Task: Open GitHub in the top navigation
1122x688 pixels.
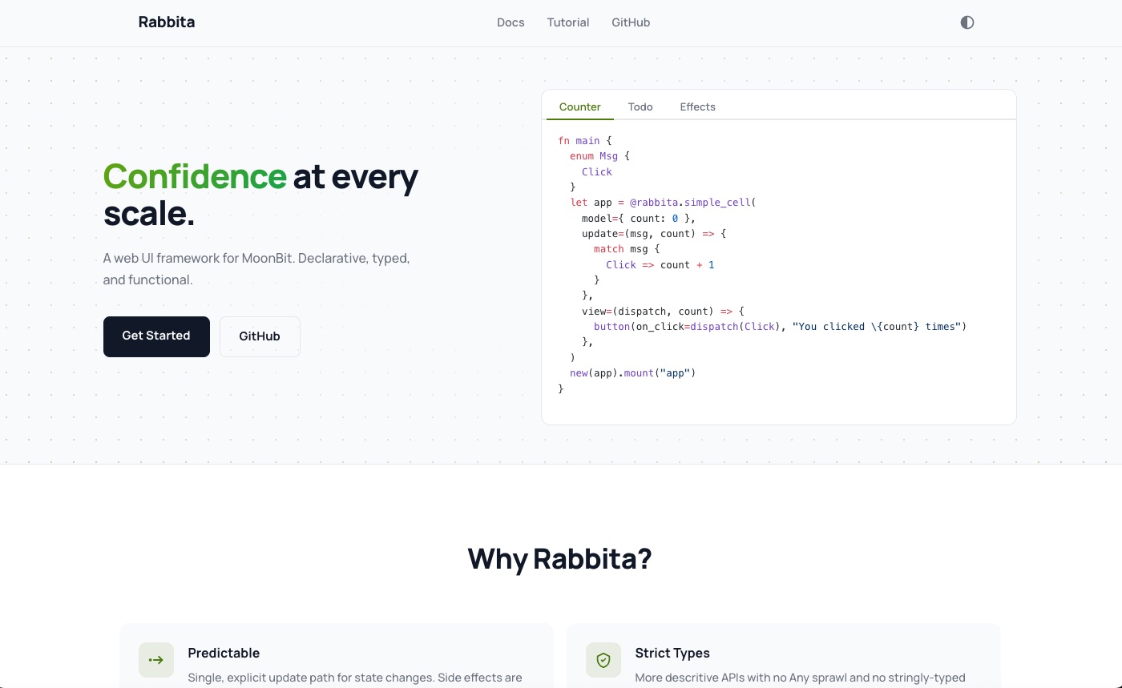Action: pos(631,22)
